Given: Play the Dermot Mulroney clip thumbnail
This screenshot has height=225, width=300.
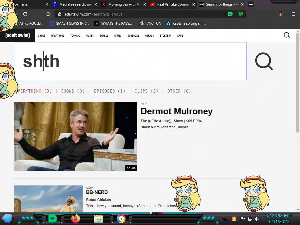Looking at the screenshot, I should [76, 137].
